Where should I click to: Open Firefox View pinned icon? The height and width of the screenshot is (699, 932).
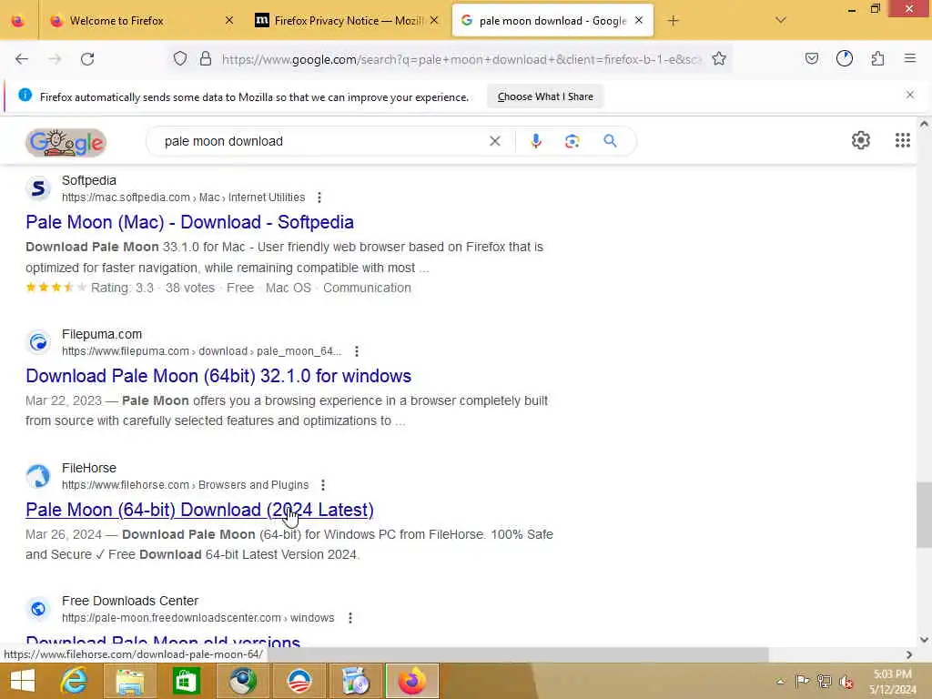(x=18, y=21)
